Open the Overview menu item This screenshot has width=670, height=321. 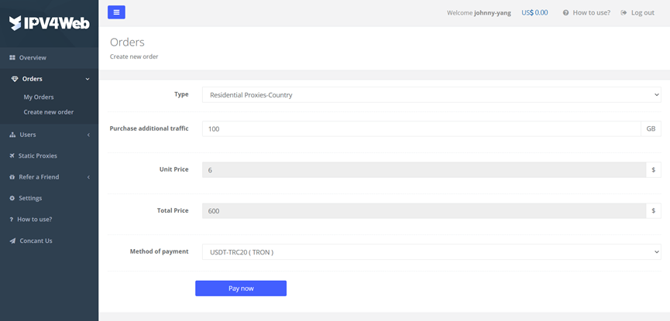[49, 58]
